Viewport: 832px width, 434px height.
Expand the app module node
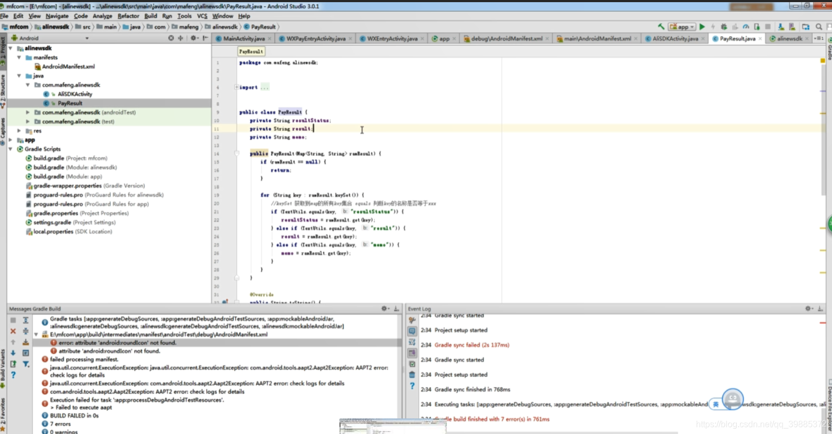[11, 140]
